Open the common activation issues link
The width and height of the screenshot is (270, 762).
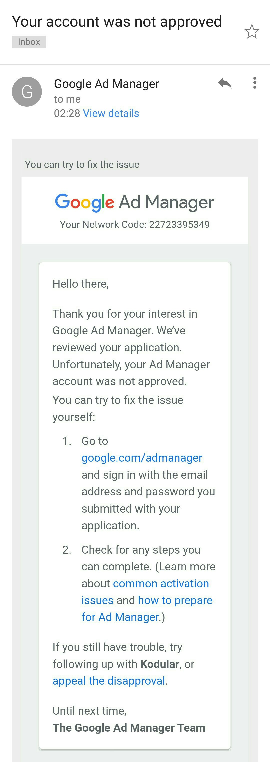point(145,592)
